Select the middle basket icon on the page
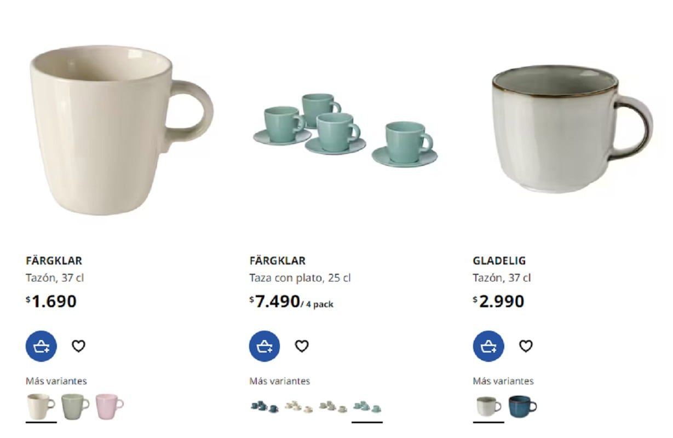The image size is (673, 438). pos(263,346)
